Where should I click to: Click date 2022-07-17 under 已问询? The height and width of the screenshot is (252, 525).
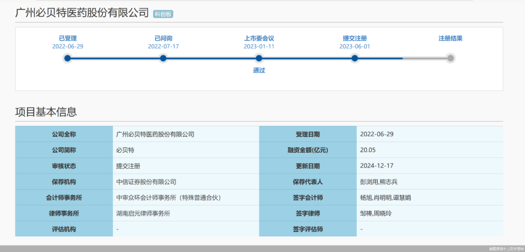tap(163, 47)
